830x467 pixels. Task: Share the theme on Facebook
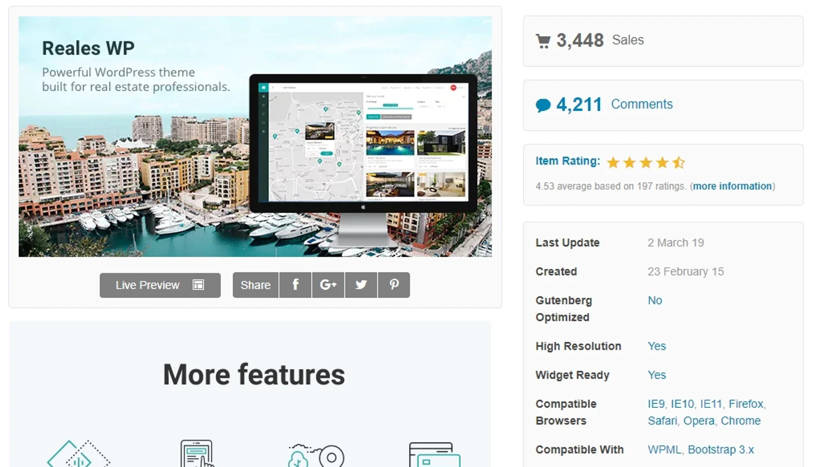click(295, 285)
